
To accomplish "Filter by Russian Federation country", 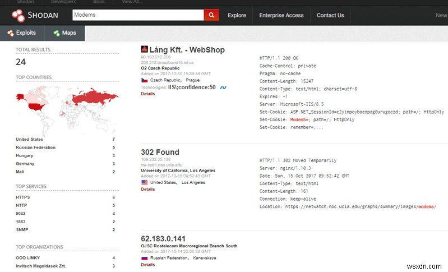I will click(x=36, y=147).
